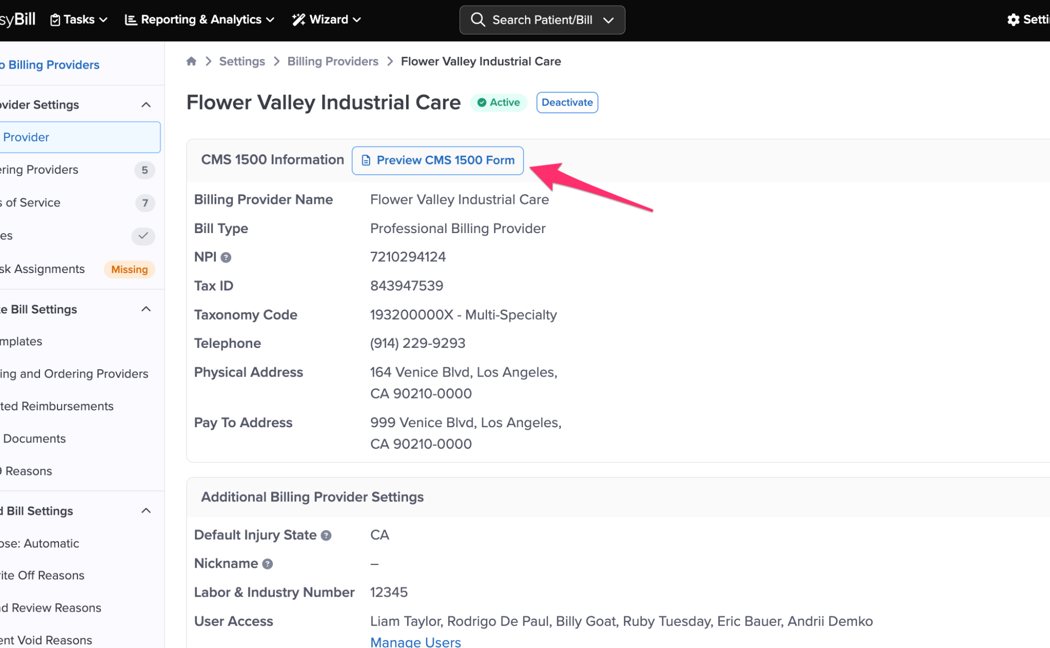
Task: Go to Billing Providers breadcrumb link
Action: (x=332, y=61)
